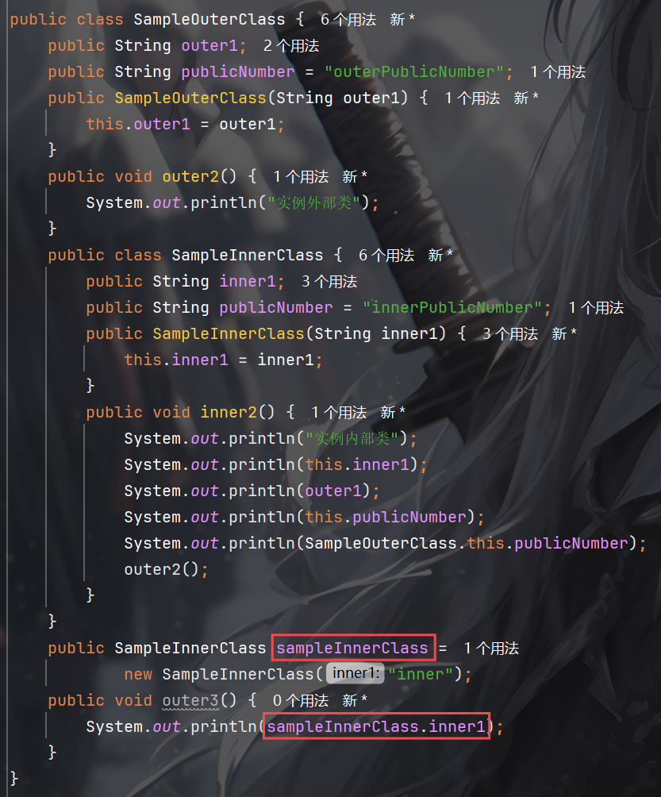Click String outer1 parameter in SampleOuterClass constructor
Viewport: 661px width, 797px height.
pyautogui.click(x=338, y=98)
